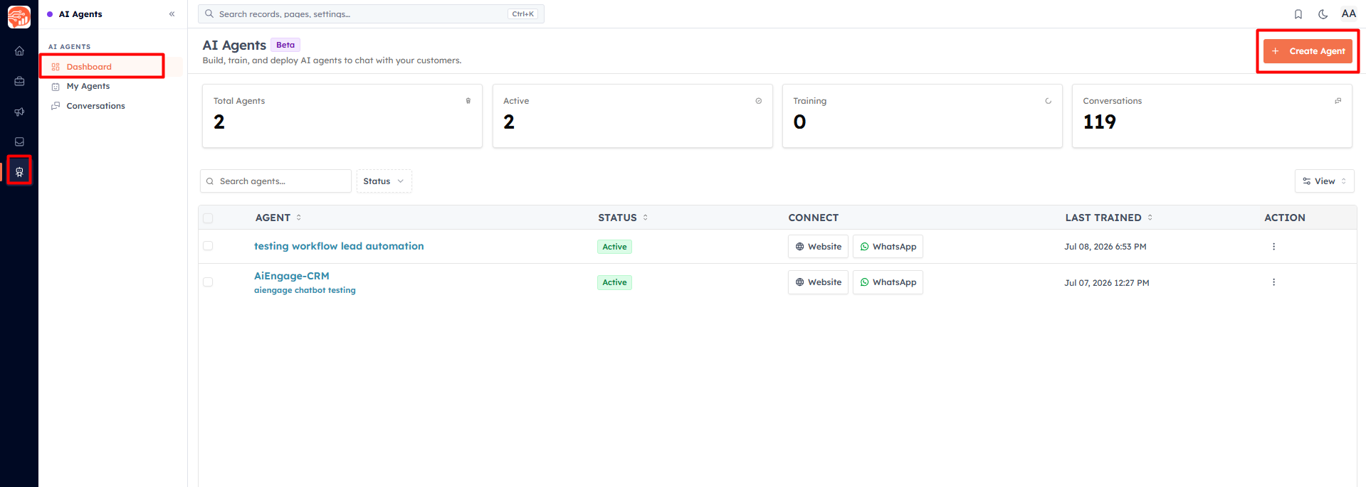Click the AI Agents workspace title in sidebar
Viewport: 1366px width, 487px height.
click(x=80, y=14)
